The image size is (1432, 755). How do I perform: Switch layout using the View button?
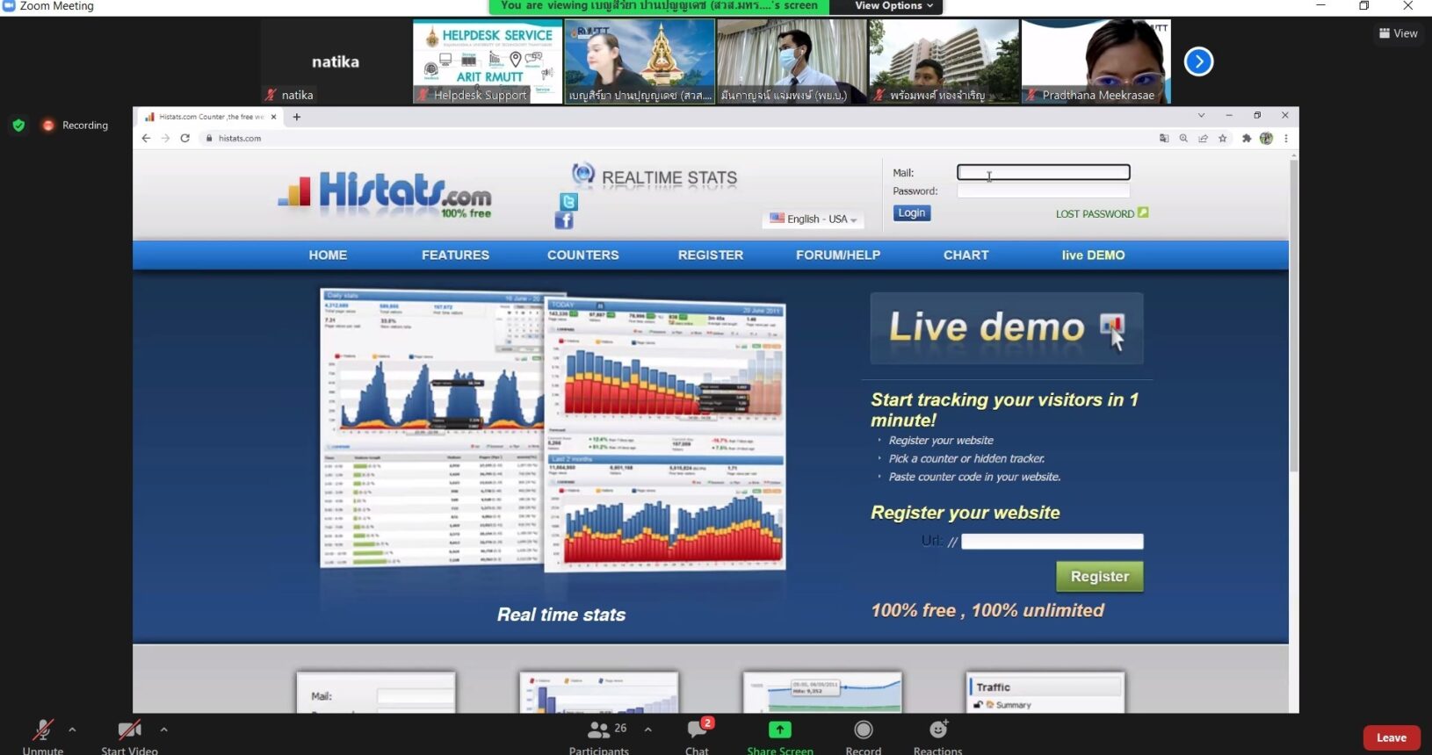pyautogui.click(x=1399, y=33)
